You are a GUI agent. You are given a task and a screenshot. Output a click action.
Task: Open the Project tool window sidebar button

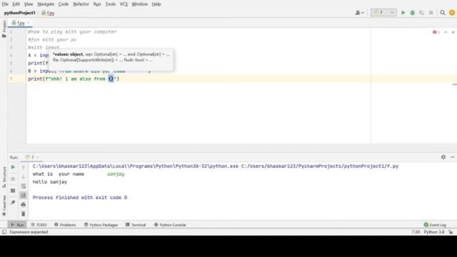4,29
